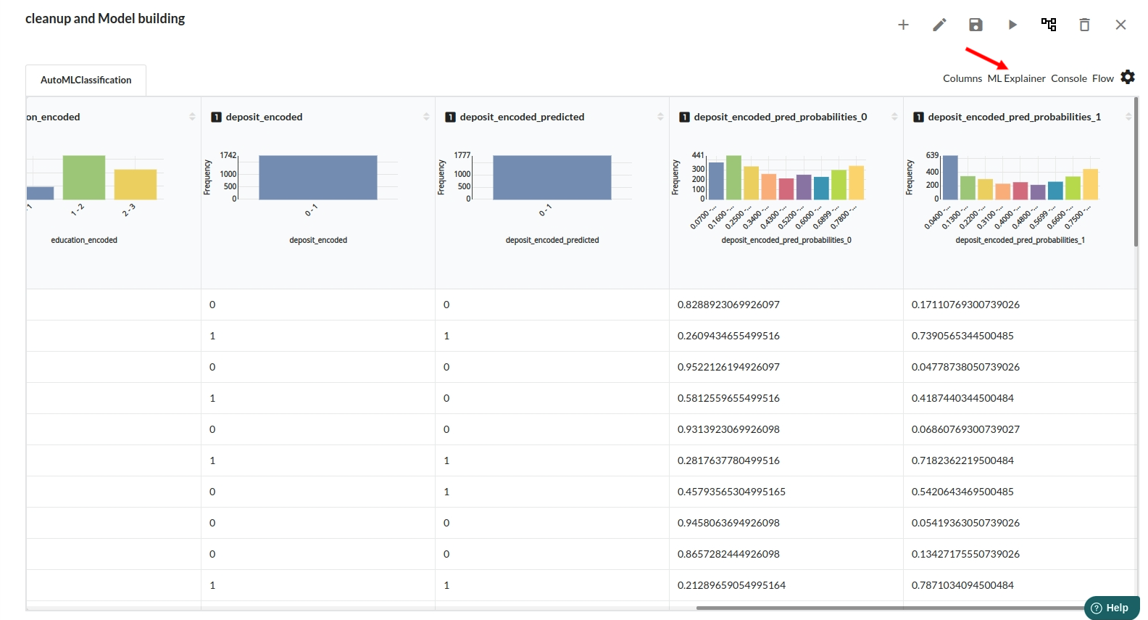Close the panel with the X icon
Screen dimensions: 1148x620
coord(1120,25)
